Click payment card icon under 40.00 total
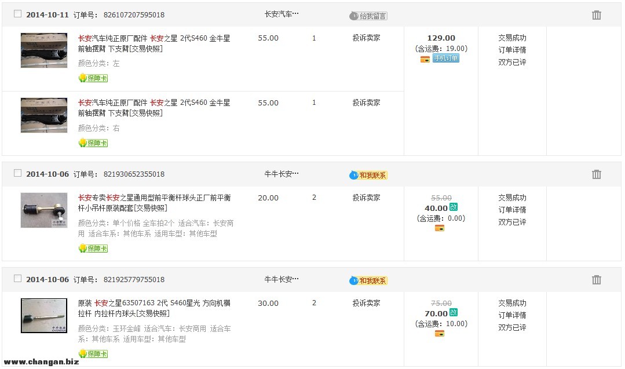Screen dimensions: 625x369 click(440, 228)
